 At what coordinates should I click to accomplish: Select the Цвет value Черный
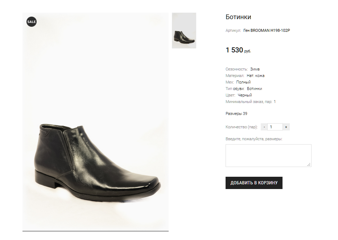coord(245,95)
